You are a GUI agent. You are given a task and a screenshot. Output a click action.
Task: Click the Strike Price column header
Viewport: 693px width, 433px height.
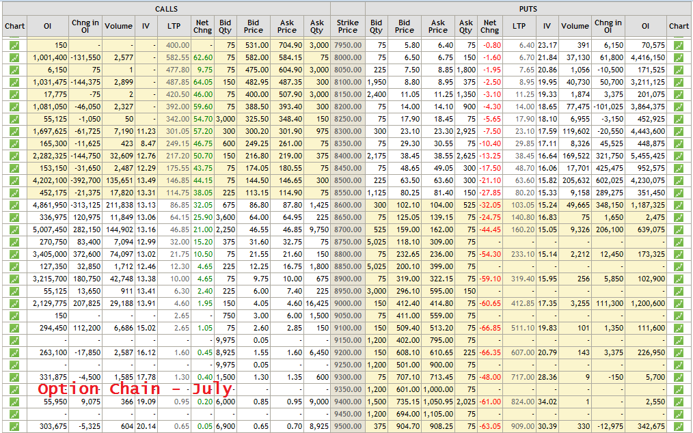347,26
